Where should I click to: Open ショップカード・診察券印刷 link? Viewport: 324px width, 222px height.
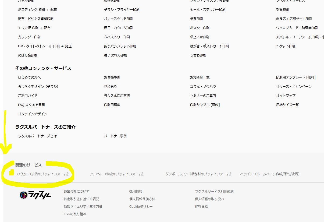pos(297,28)
